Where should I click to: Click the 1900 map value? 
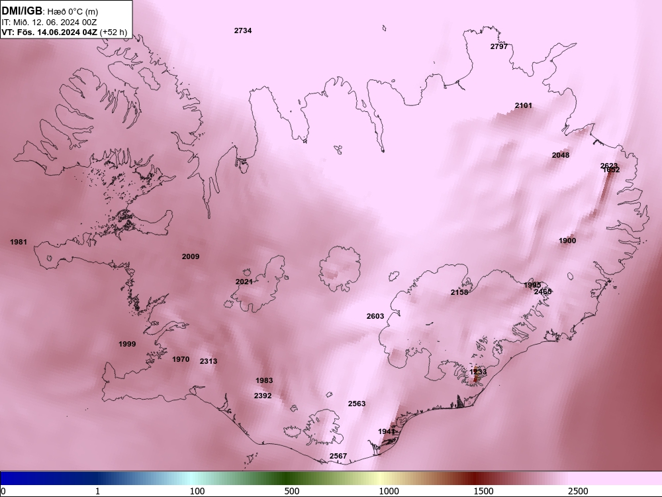pos(567,241)
